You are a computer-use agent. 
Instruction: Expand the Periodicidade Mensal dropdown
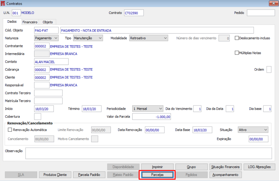pos(147,108)
